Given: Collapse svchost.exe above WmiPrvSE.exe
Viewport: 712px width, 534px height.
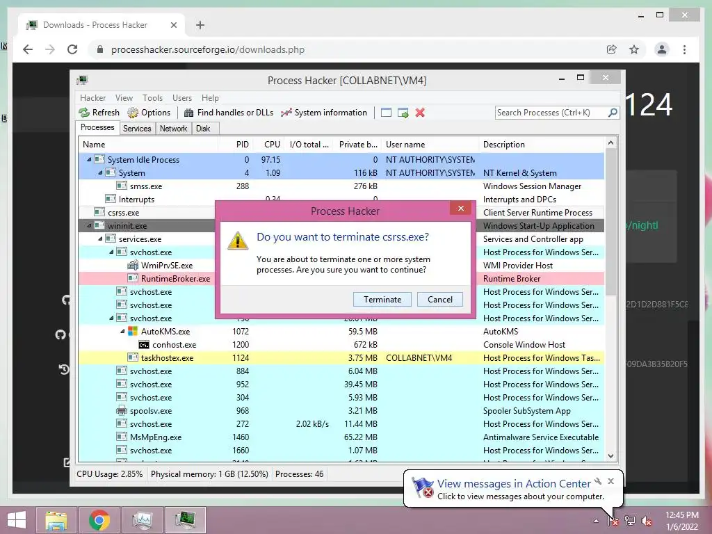Looking at the screenshot, I should coord(111,252).
